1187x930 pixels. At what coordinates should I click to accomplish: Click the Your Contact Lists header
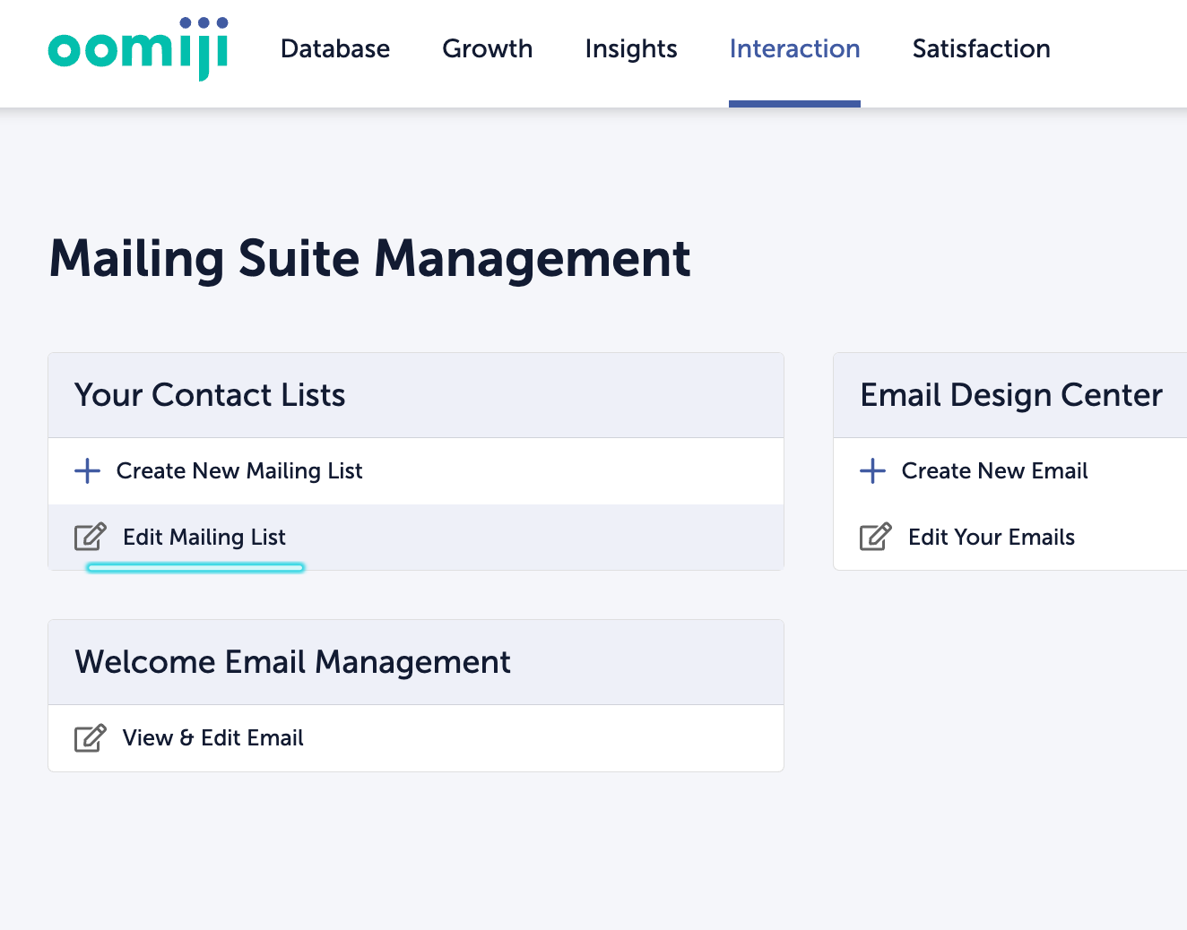(x=416, y=395)
